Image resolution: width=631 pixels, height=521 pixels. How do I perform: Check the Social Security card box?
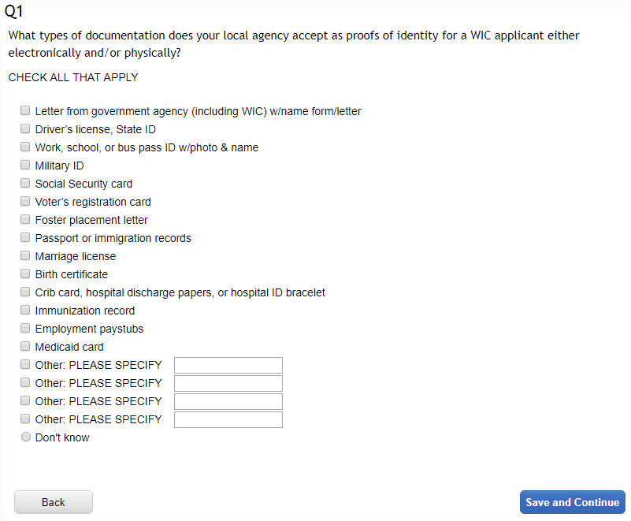(x=25, y=184)
